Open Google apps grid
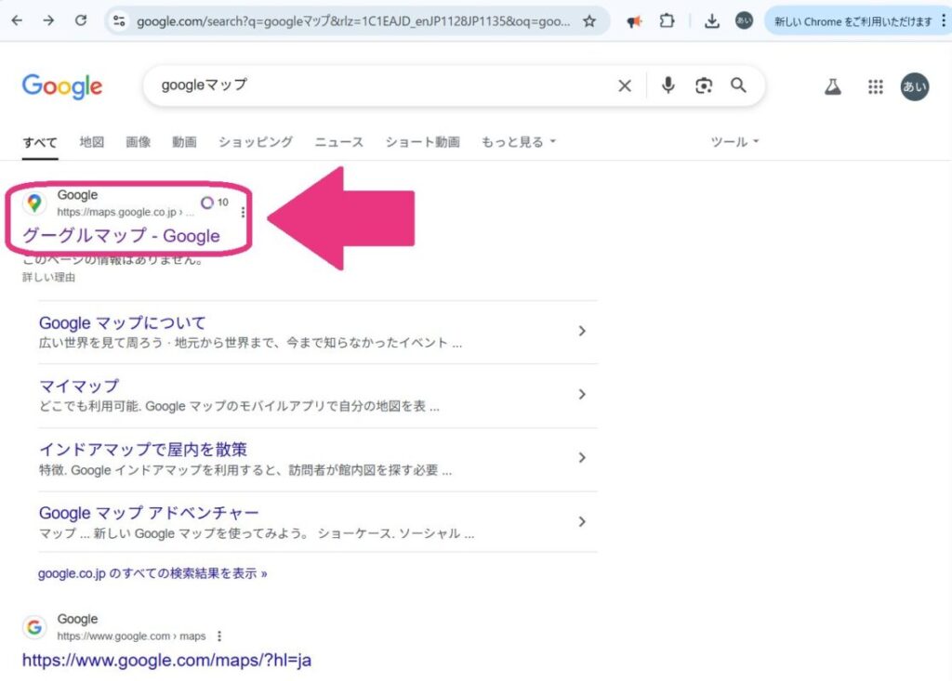Image resolution: width=952 pixels, height=681 pixels. pos(876,86)
